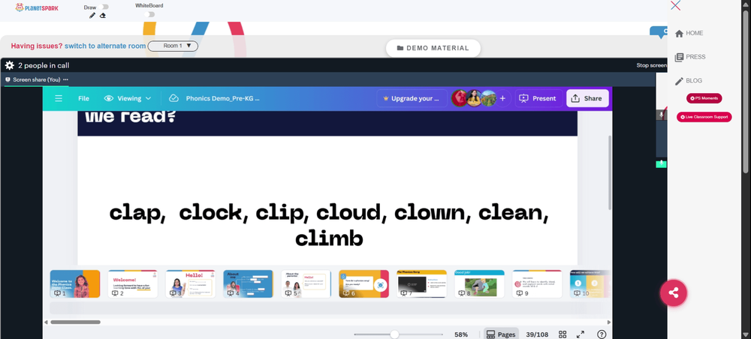Viewport: 751px width, 339px height.
Task: Open PRESS in side menu
Action: [x=690, y=57]
